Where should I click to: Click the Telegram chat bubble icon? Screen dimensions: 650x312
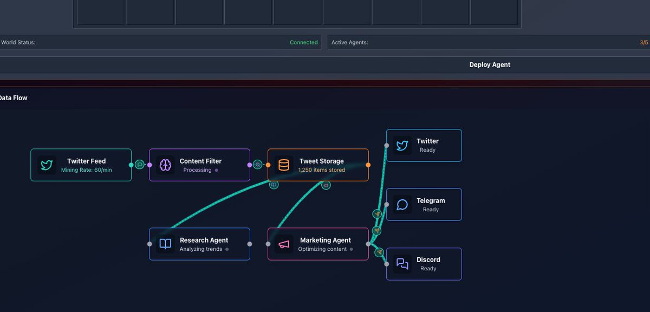coord(402,205)
